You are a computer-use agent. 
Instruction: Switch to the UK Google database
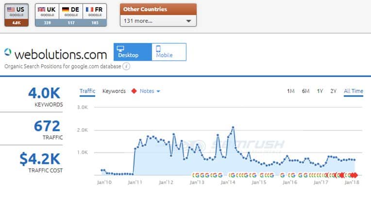(x=47, y=15)
